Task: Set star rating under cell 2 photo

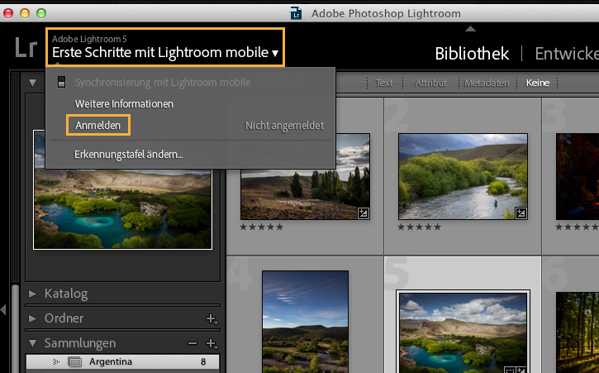Action: 419,227
